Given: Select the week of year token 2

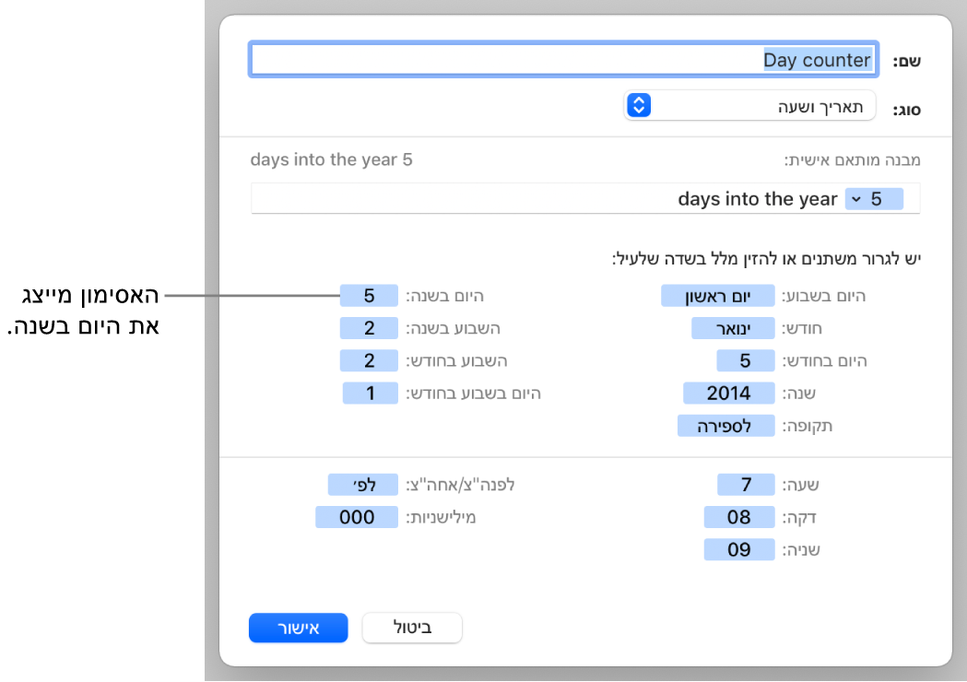Looking at the screenshot, I should tap(369, 328).
